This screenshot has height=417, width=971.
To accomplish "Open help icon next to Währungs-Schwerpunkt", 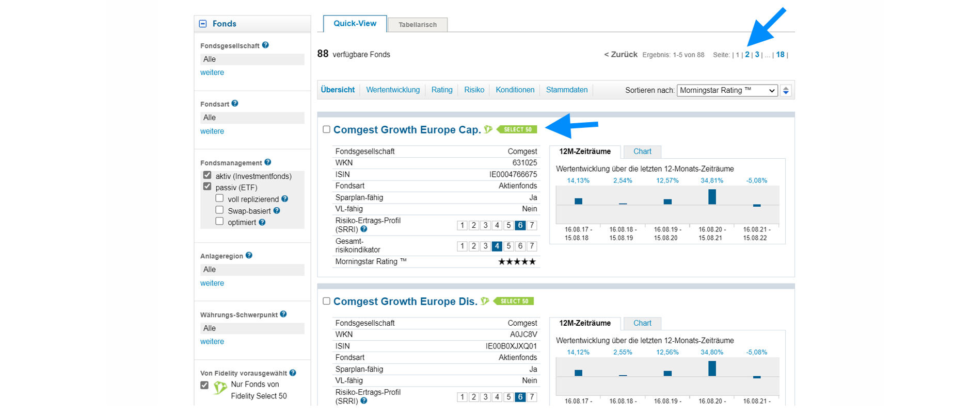I will pos(283,314).
